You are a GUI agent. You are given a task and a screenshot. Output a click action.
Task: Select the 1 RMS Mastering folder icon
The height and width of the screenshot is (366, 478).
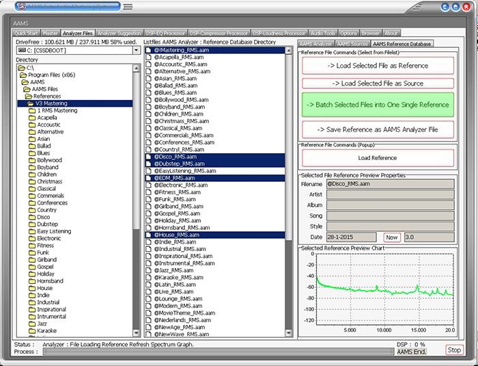[x=32, y=111]
